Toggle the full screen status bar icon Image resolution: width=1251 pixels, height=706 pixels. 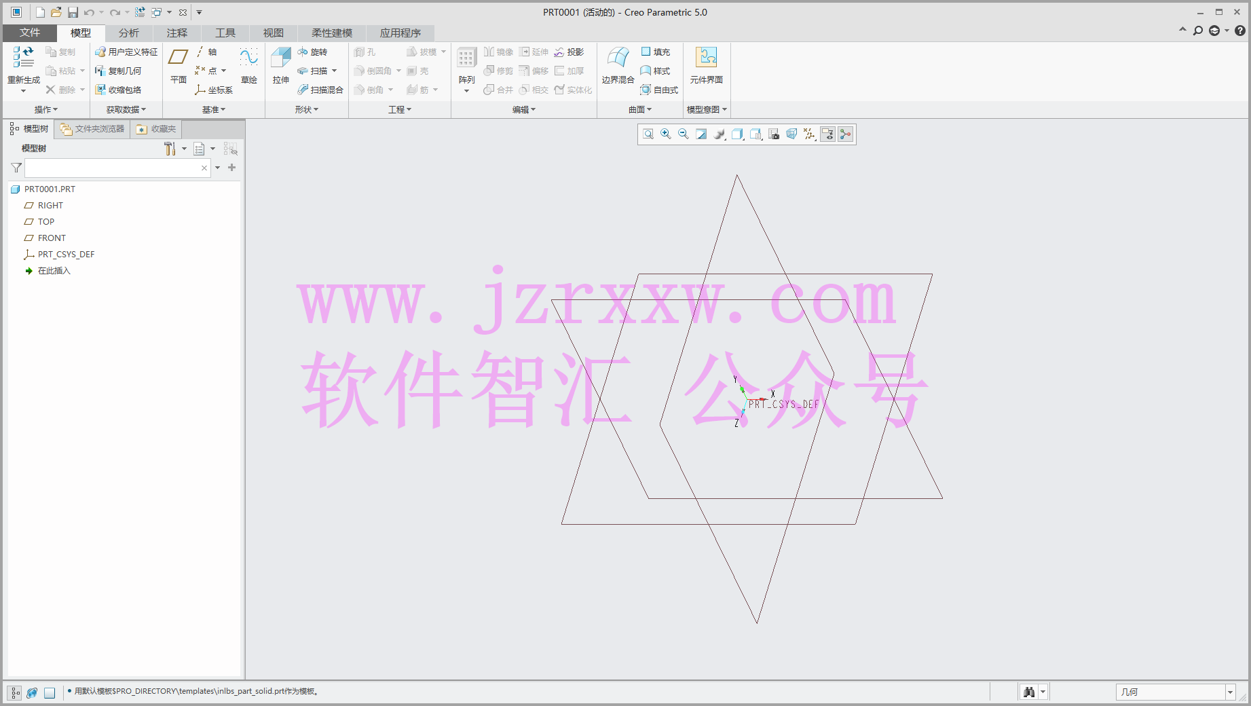[50, 692]
